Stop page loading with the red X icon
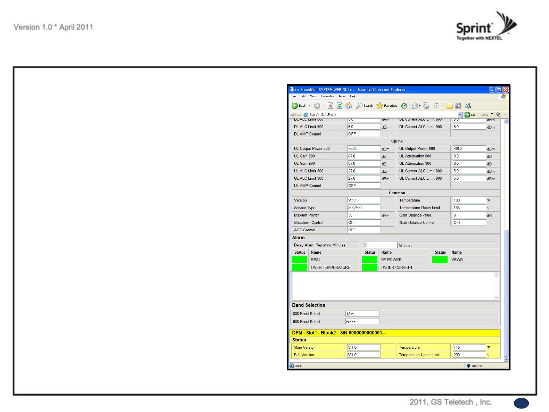The width and height of the screenshot is (549, 412). [331, 106]
